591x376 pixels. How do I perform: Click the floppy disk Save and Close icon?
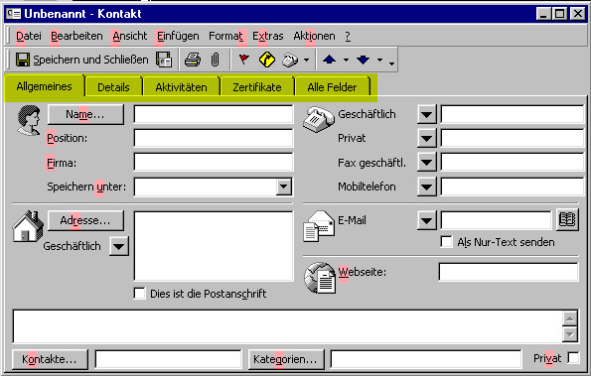23,60
